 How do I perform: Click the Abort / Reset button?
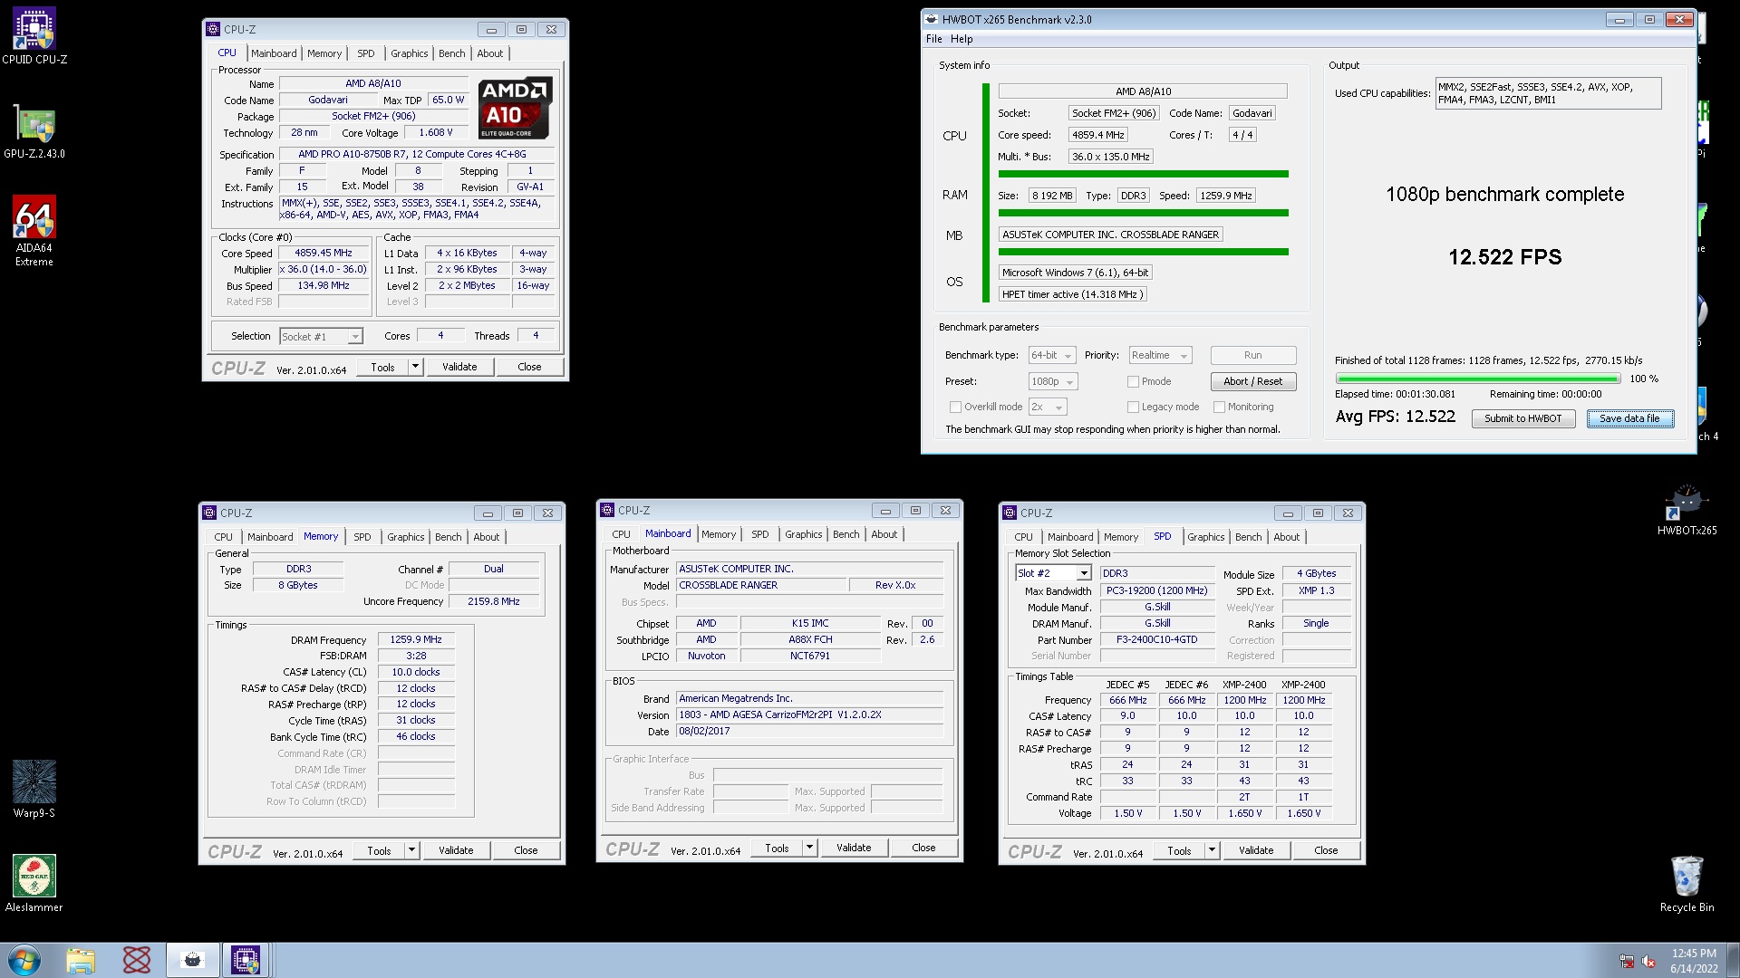1252,381
